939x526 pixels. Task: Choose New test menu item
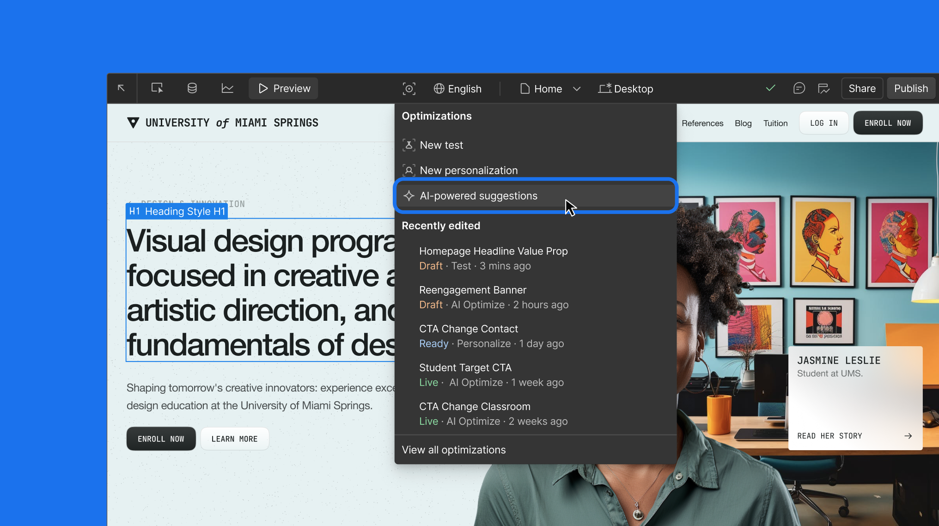point(535,145)
